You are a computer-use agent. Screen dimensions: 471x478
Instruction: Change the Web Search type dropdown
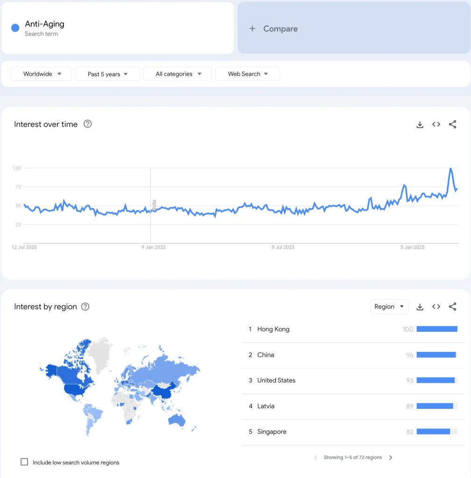pyautogui.click(x=248, y=74)
